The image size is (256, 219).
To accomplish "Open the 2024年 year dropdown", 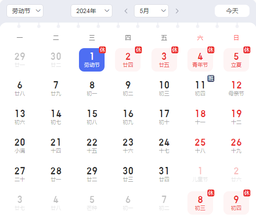I will (92, 11).
